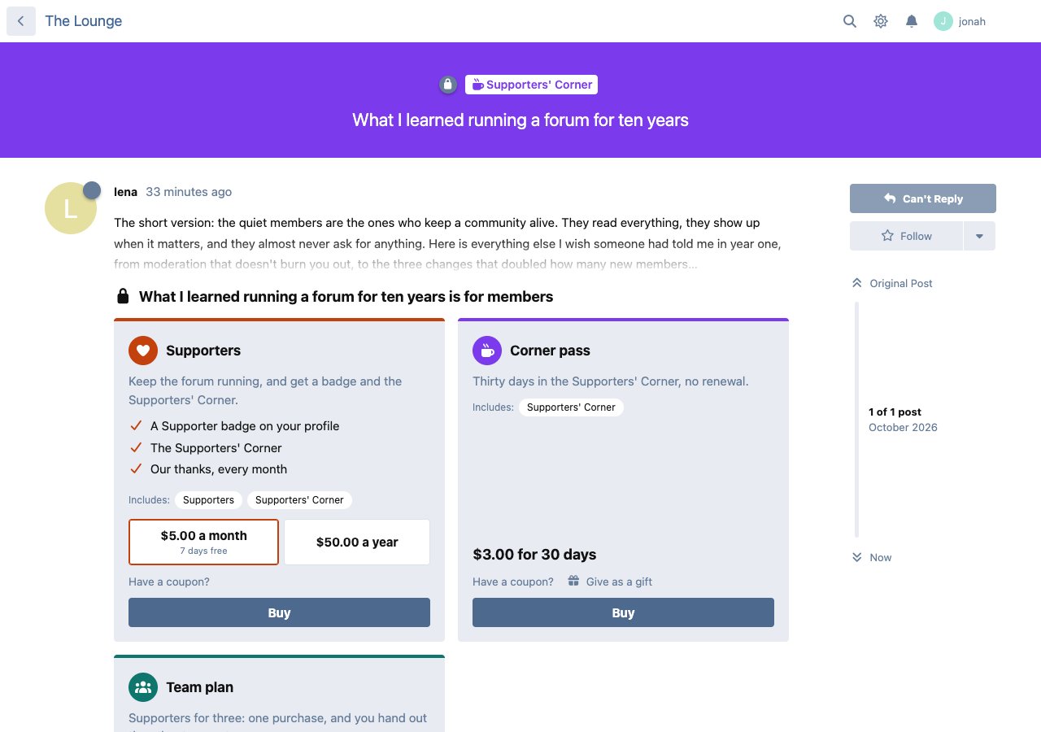1041x732 pixels.
Task: Click checkmark beside 'The Supporters' Corner'
Action: [x=136, y=447]
